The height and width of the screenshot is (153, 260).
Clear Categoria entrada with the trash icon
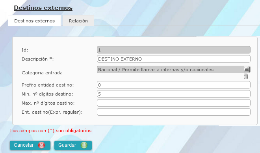(246, 76)
